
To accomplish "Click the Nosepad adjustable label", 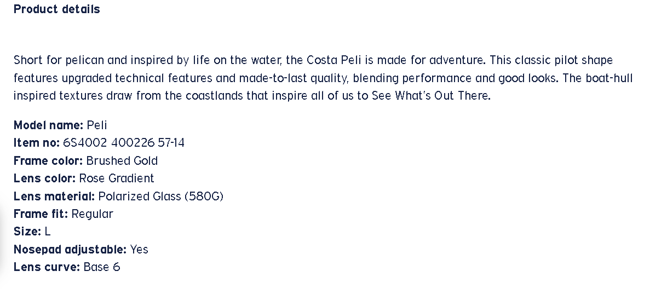I will click(x=70, y=250).
